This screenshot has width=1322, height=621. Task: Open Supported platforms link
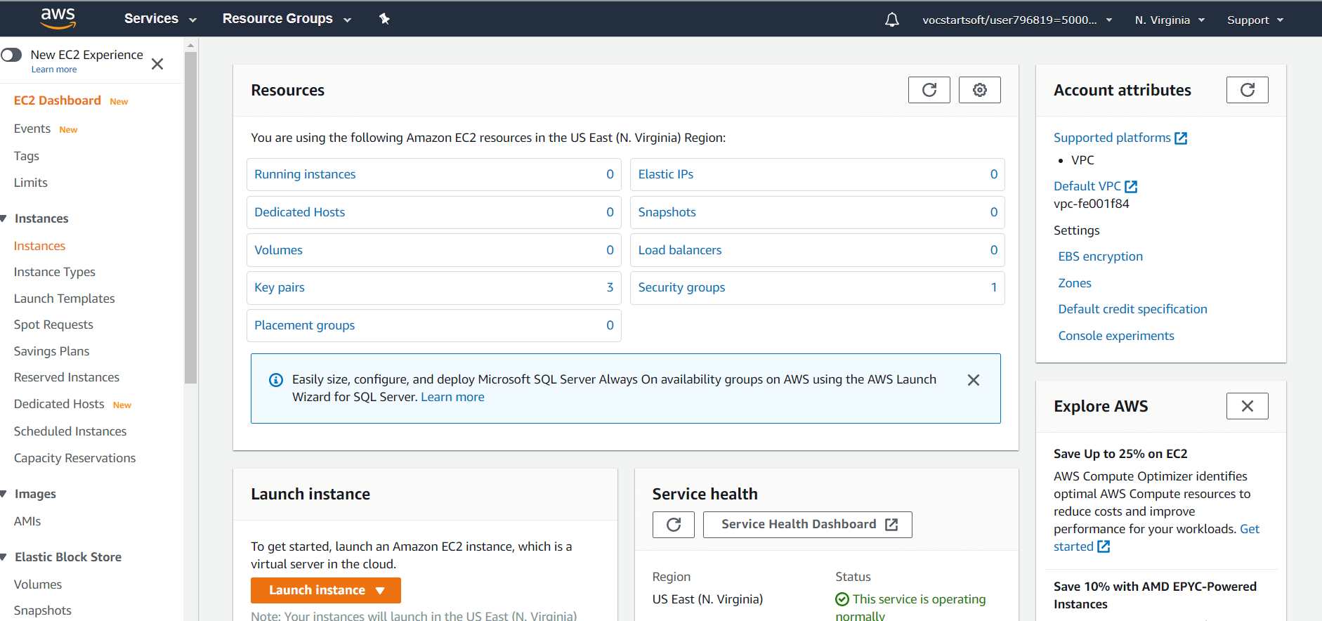click(1112, 138)
